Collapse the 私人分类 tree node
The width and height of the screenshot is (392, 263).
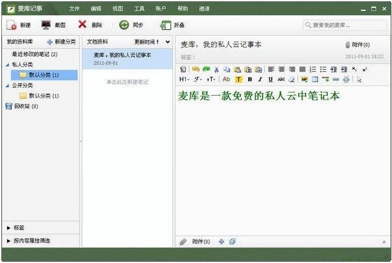coord(8,65)
